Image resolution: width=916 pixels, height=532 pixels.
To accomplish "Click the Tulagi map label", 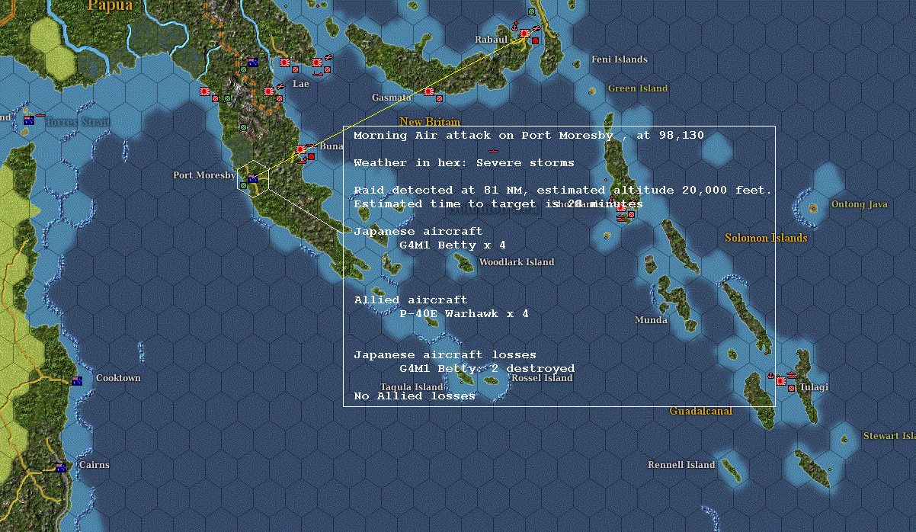I will (x=814, y=387).
